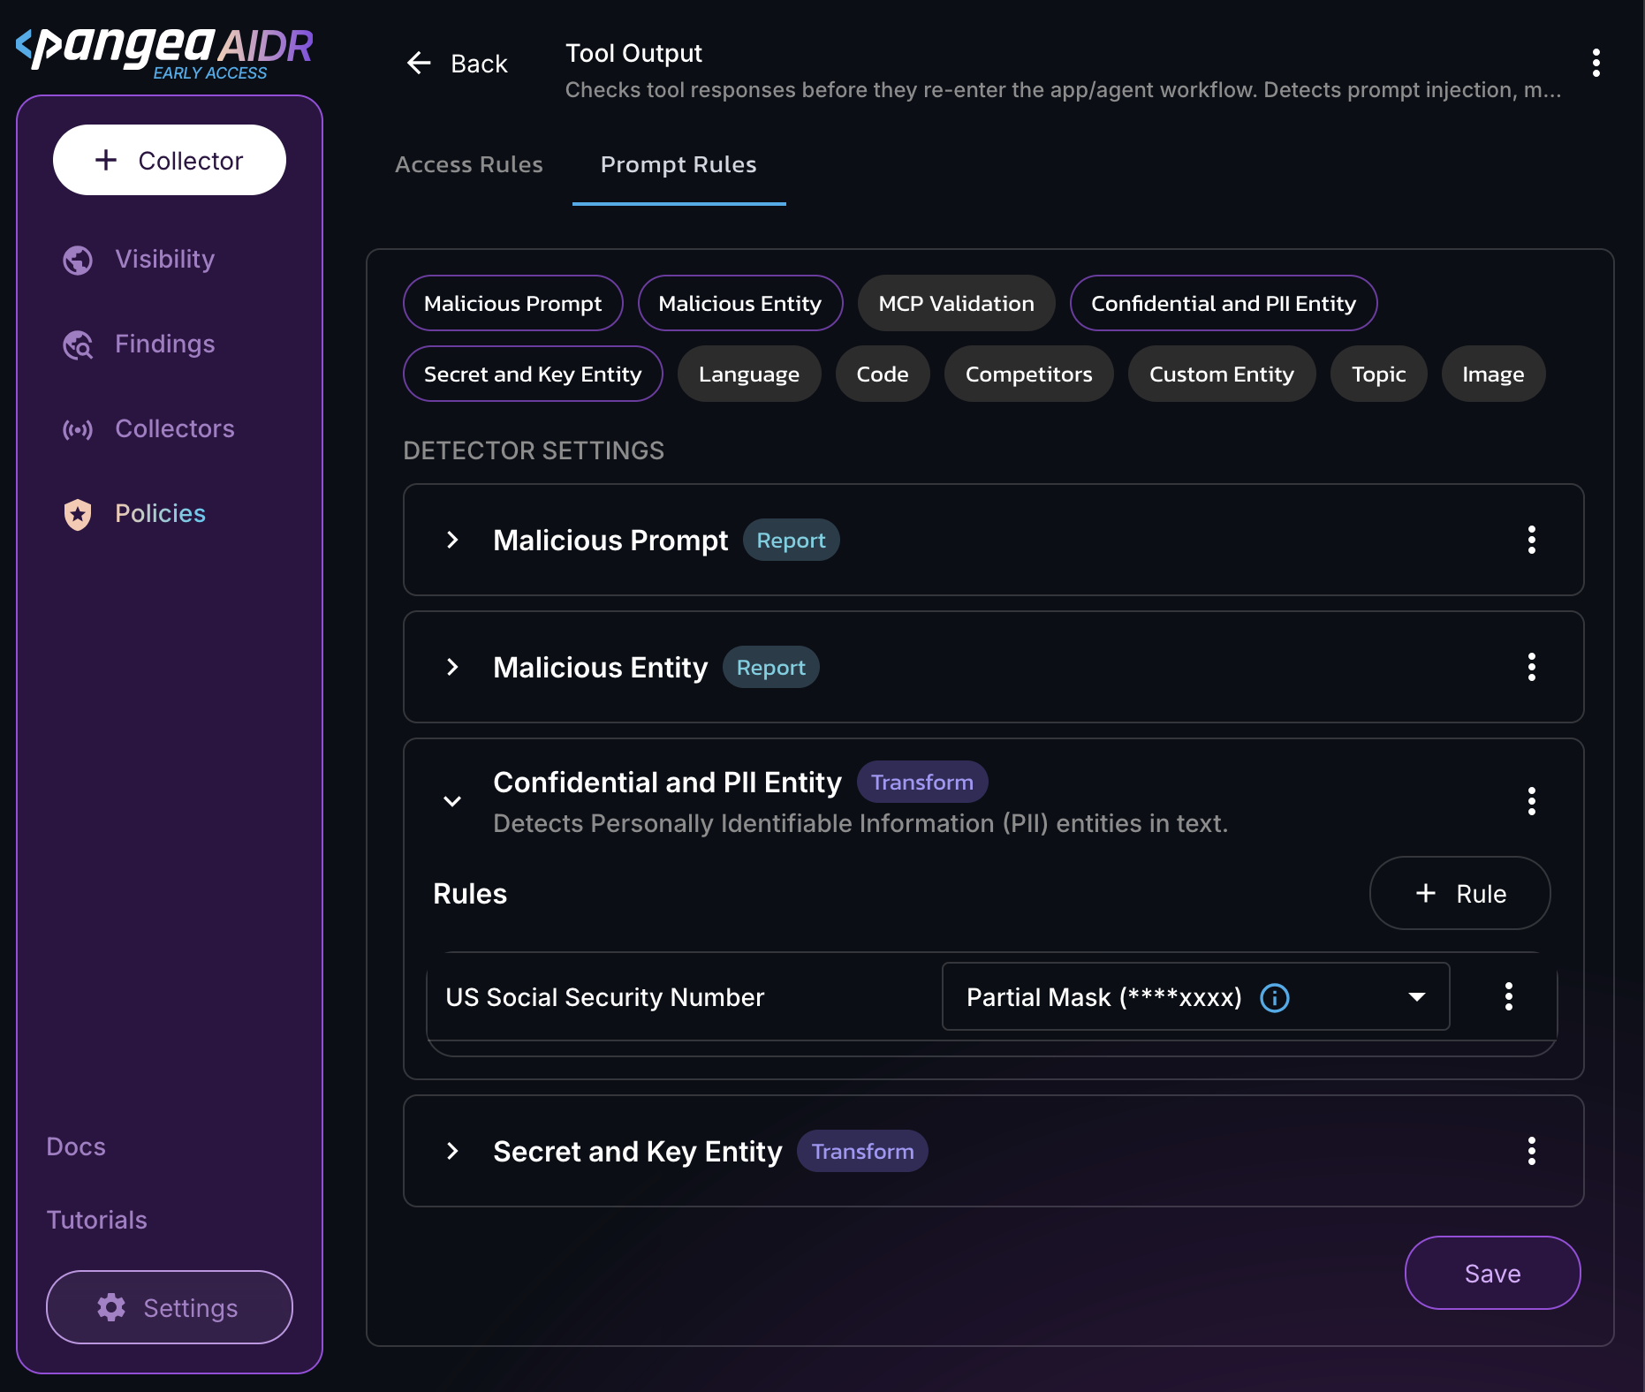The height and width of the screenshot is (1392, 1645).
Task: Click the Collectors broadcast icon
Action: click(78, 429)
